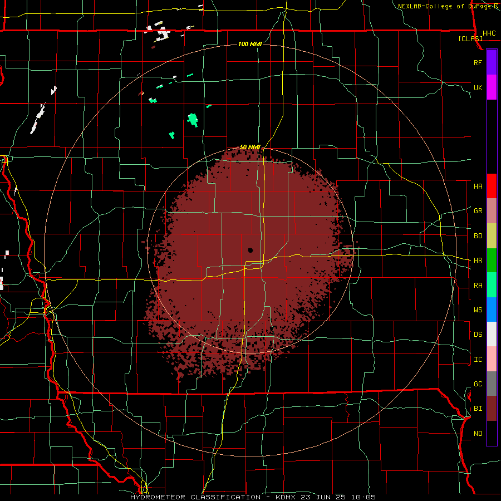Click the blue WS legend swatch
The image size is (501, 501).
click(x=492, y=310)
